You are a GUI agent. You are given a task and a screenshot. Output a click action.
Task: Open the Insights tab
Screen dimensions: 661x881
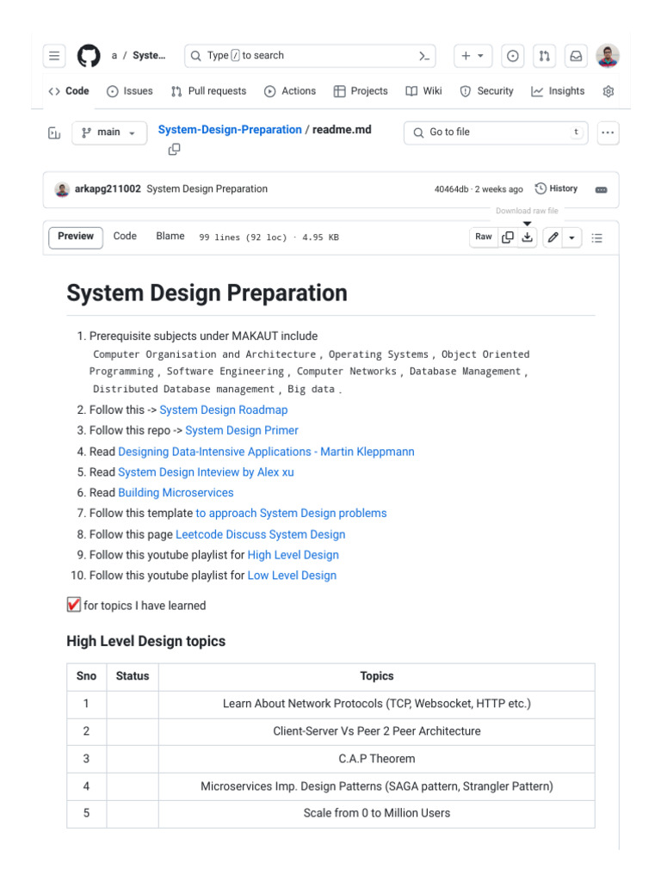(558, 91)
